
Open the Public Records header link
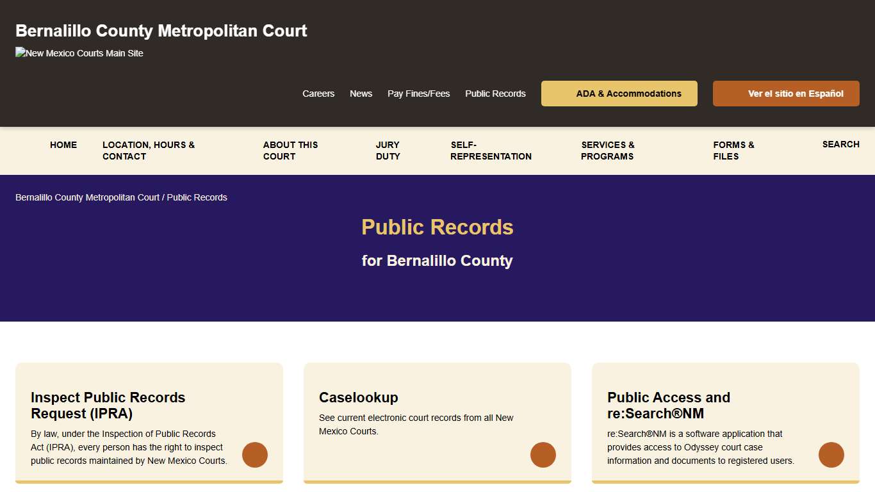(495, 94)
